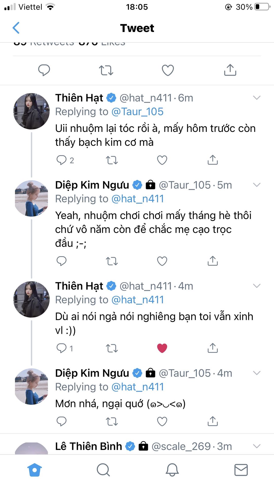The width and height of the screenshot is (274, 487).
Task: Reply to the main tweet with comment icon
Action: coord(44,70)
